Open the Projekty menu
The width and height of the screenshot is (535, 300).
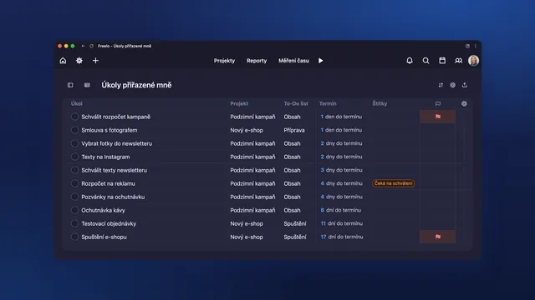click(224, 61)
